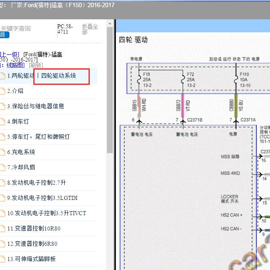Open the 6.充电系统 entry
This screenshot has height=270, width=270.
[21, 152]
